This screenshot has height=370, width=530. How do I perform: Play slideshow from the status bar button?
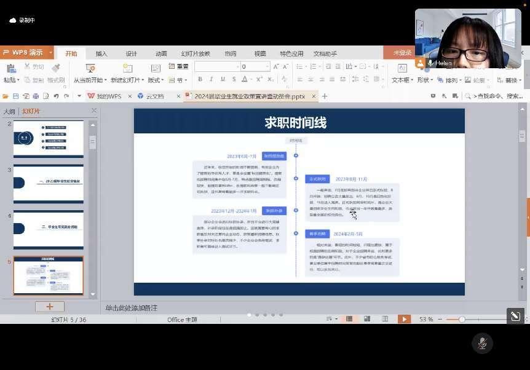tap(404, 319)
